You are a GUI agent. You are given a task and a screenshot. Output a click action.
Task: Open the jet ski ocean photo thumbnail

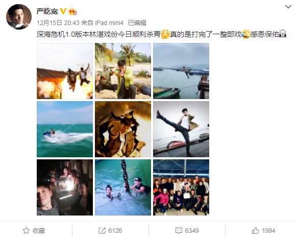65,129
